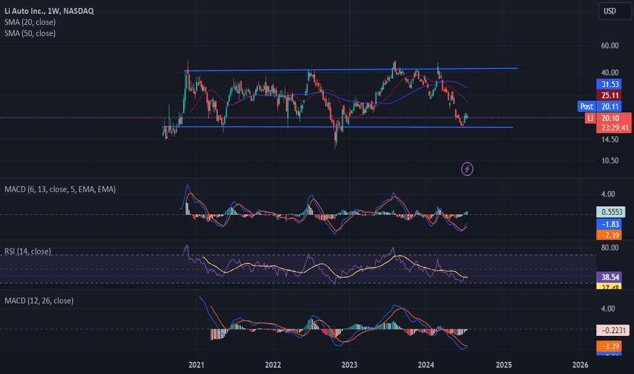The width and height of the screenshot is (634, 374).
Task: Click the 2021 time axis label
Action: tap(197, 364)
